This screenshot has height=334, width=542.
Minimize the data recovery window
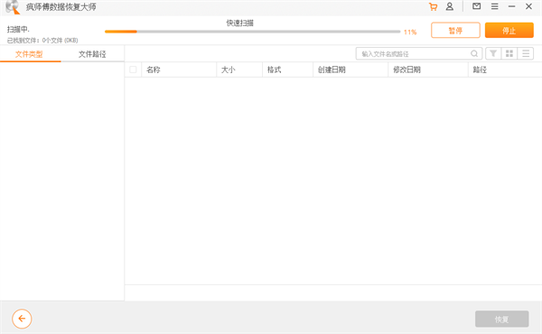pyautogui.click(x=511, y=6)
